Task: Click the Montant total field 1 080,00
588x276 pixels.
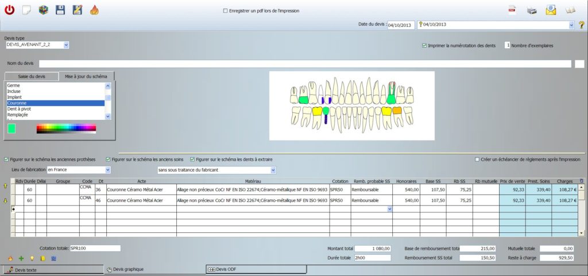Action: [x=373, y=248]
